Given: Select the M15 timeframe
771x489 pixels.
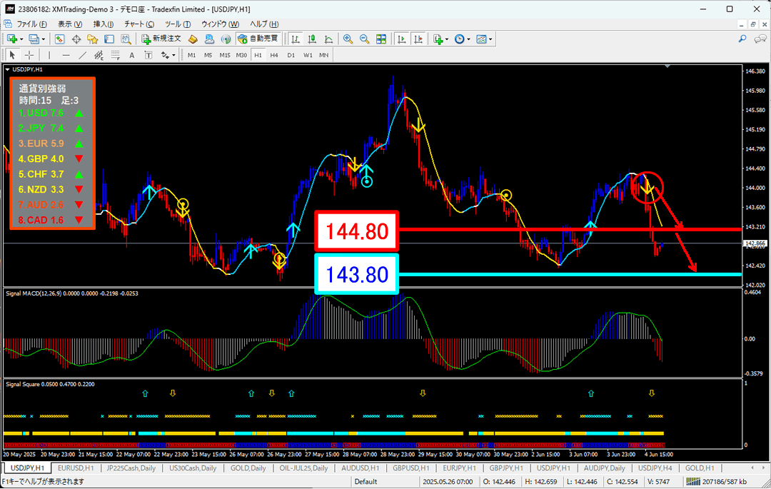Looking at the screenshot, I should tap(225, 55).
